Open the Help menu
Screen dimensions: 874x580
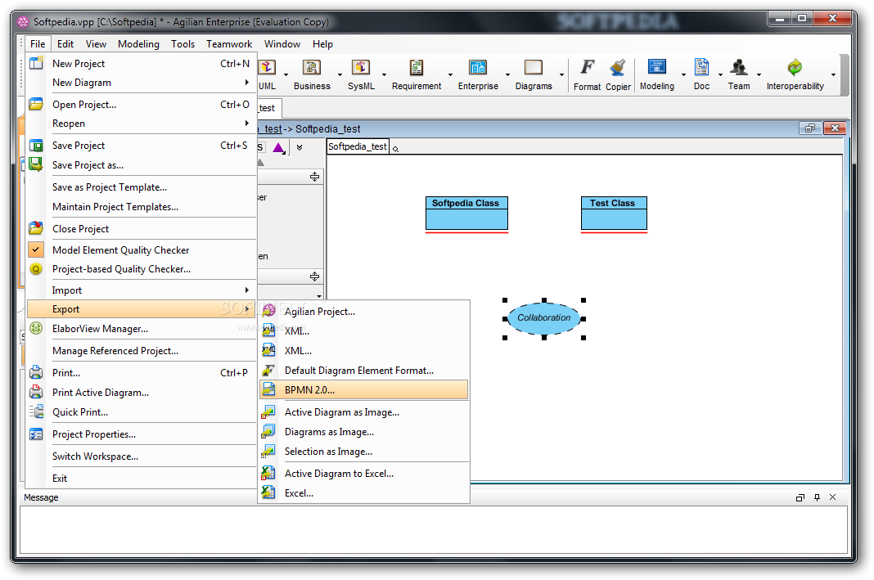pos(322,43)
